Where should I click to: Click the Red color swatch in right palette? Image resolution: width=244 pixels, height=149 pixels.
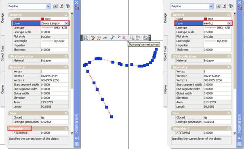click(205, 19)
